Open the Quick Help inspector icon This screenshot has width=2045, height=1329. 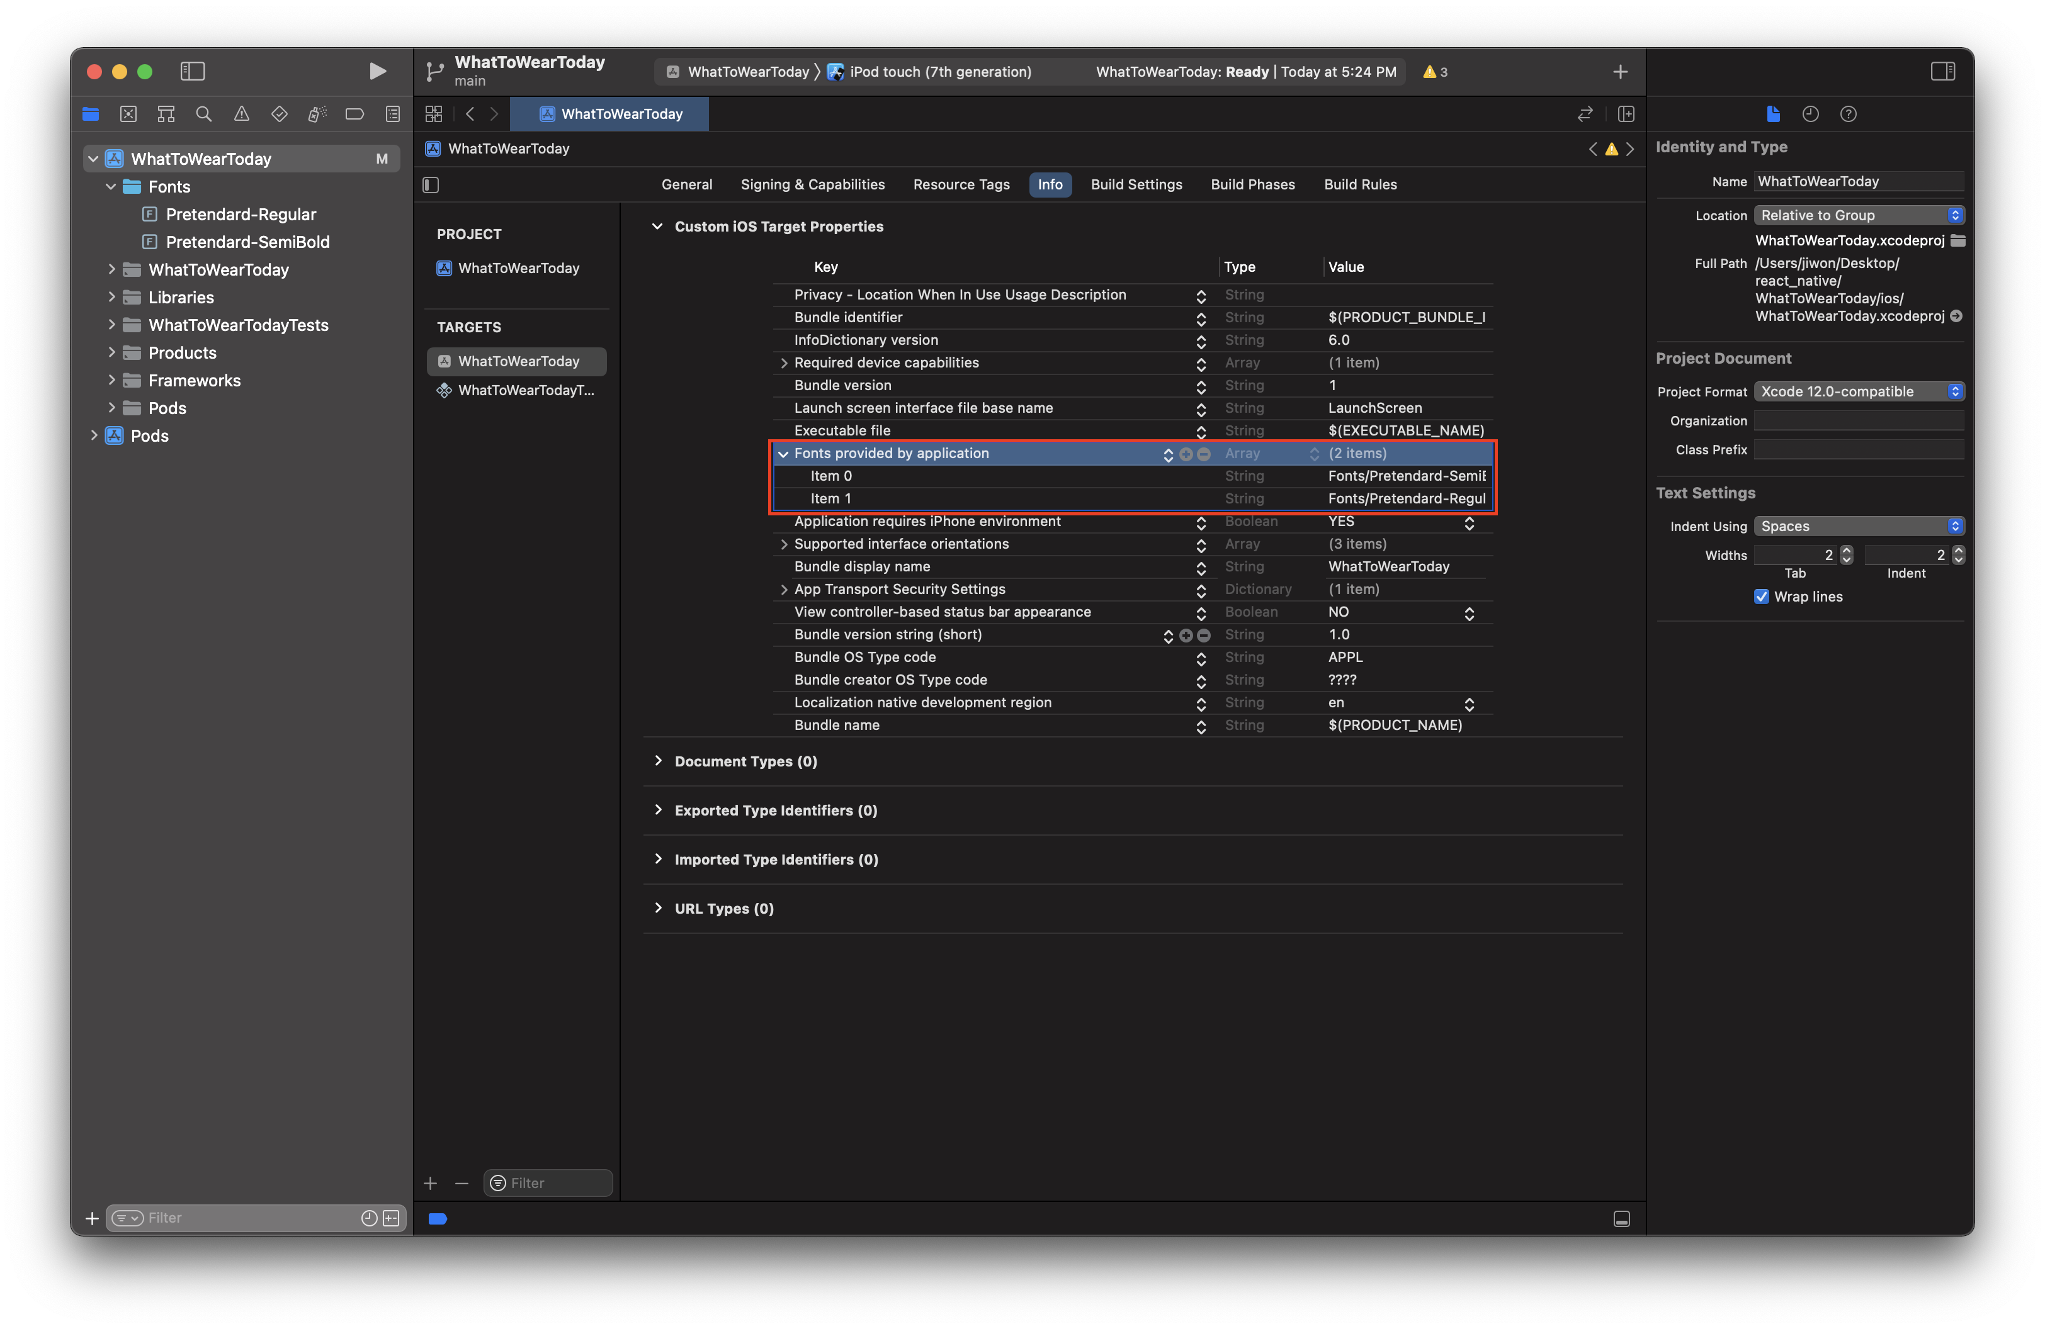click(1848, 113)
